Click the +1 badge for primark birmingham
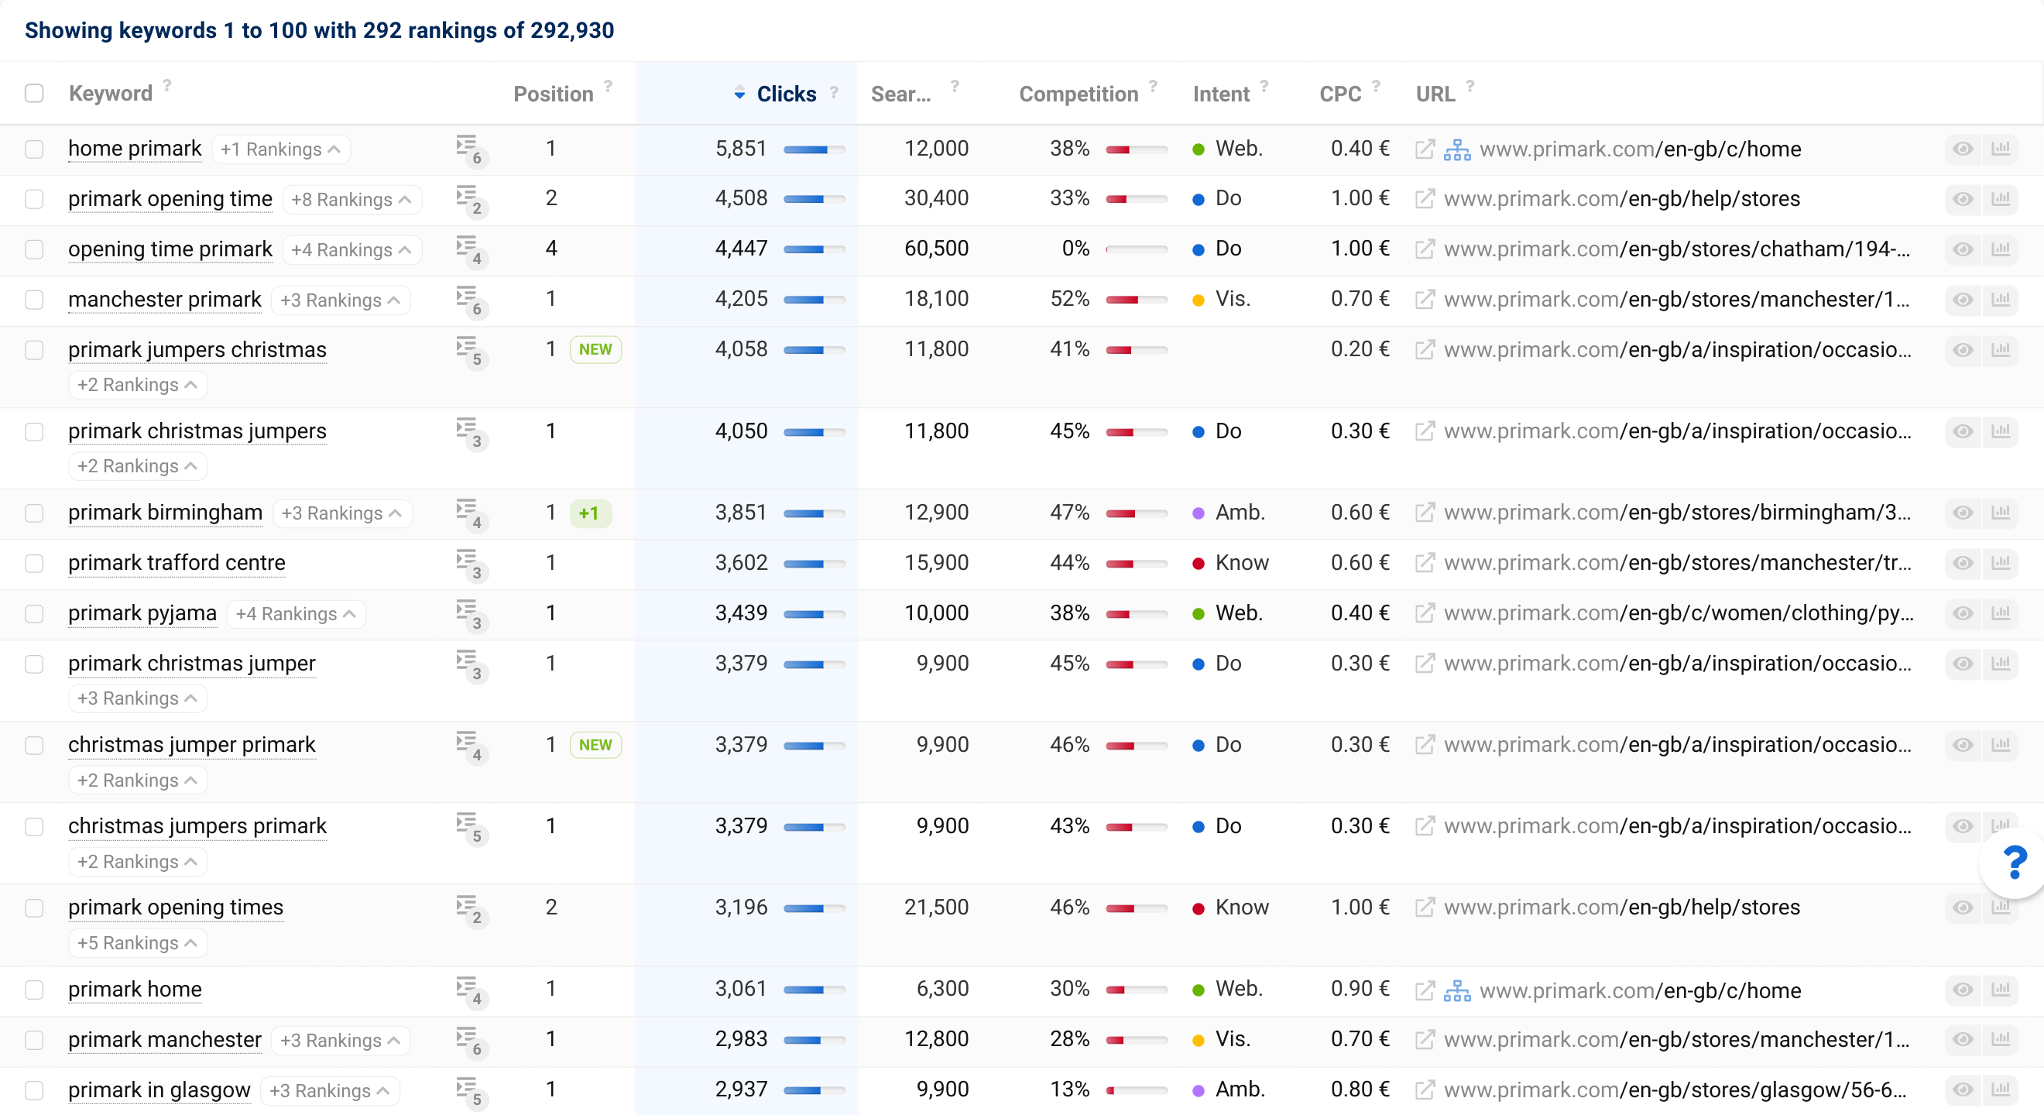This screenshot has height=1115, width=2044. click(590, 512)
